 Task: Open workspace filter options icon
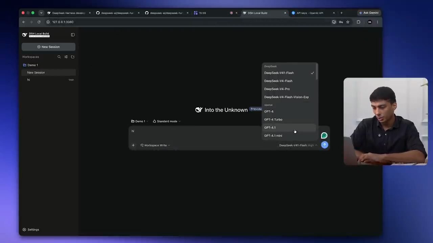click(66, 57)
